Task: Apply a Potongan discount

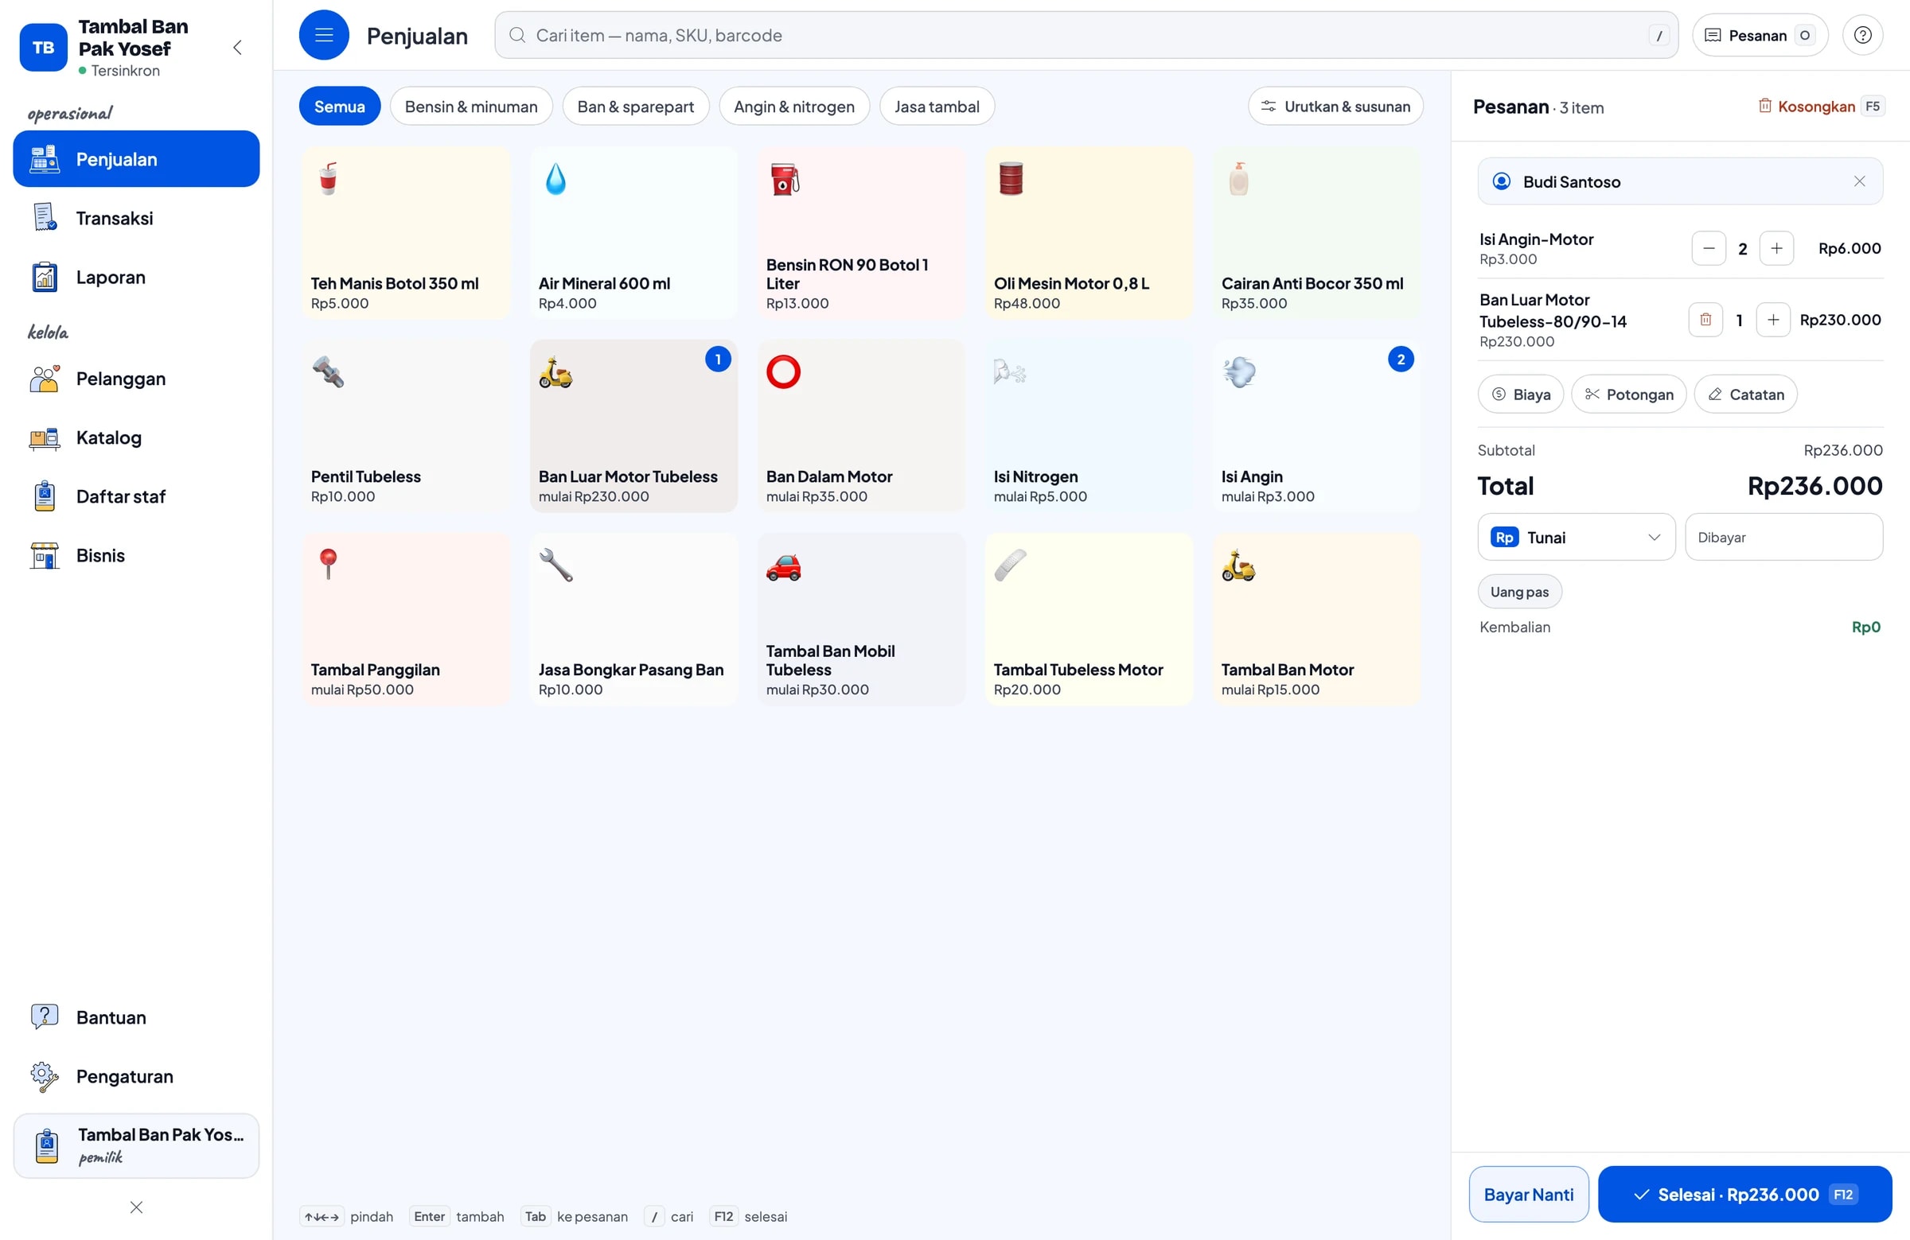Action: (1628, 395)
